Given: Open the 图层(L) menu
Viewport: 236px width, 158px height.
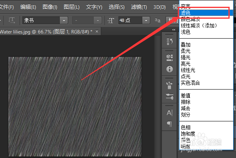Looking at the screenshot, I should 72,7.
